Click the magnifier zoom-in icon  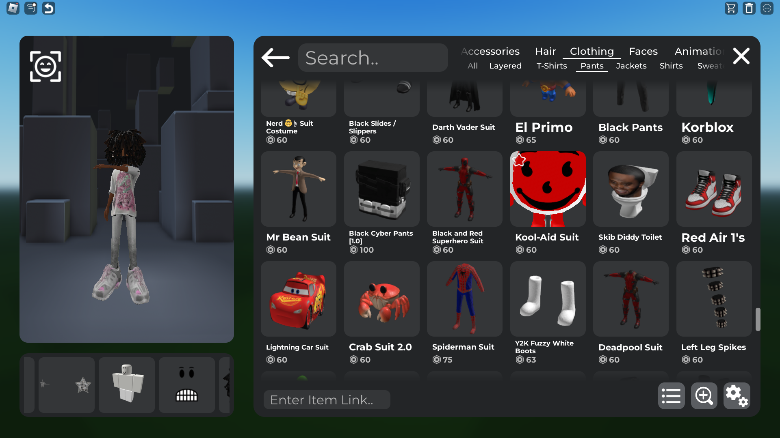pos(704,396)
